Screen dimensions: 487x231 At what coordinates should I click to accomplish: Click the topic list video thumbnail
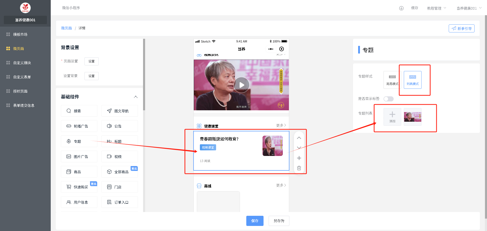coord(412,117)
